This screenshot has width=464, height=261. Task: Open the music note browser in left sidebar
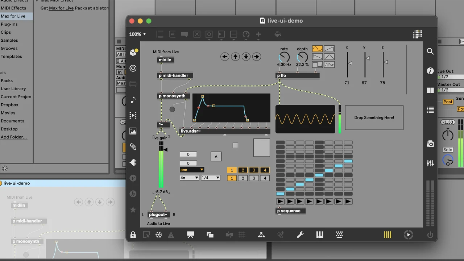click(x=133, y=100)
